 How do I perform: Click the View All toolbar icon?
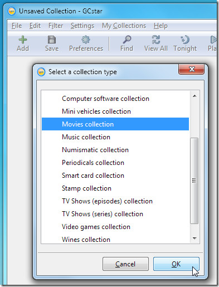point(156,40)
